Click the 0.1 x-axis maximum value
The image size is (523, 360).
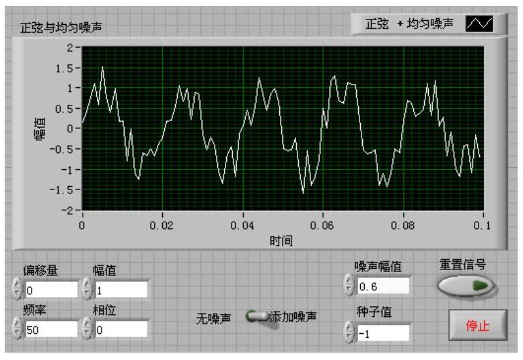482,226
